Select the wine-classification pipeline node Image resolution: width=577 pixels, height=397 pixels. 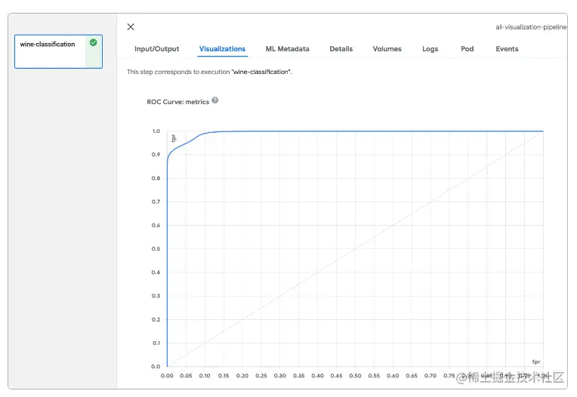58,51
